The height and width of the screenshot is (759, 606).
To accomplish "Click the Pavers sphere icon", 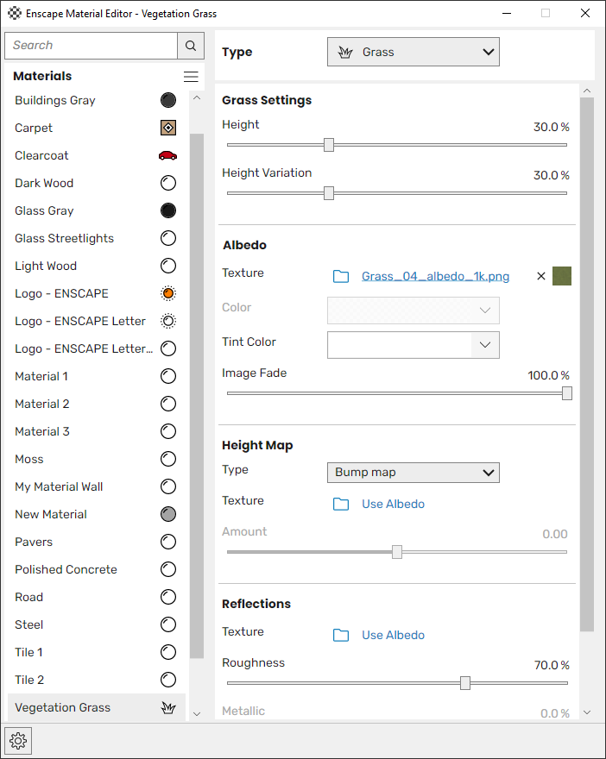I will point(168,542).
